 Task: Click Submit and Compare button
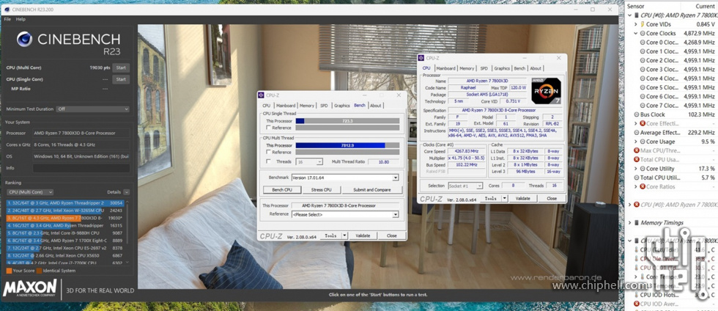point(372,190)
